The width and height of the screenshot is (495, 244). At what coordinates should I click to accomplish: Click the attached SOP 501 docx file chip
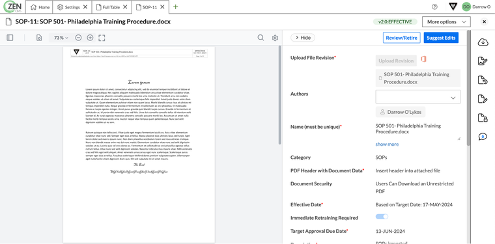coord(418,78)
